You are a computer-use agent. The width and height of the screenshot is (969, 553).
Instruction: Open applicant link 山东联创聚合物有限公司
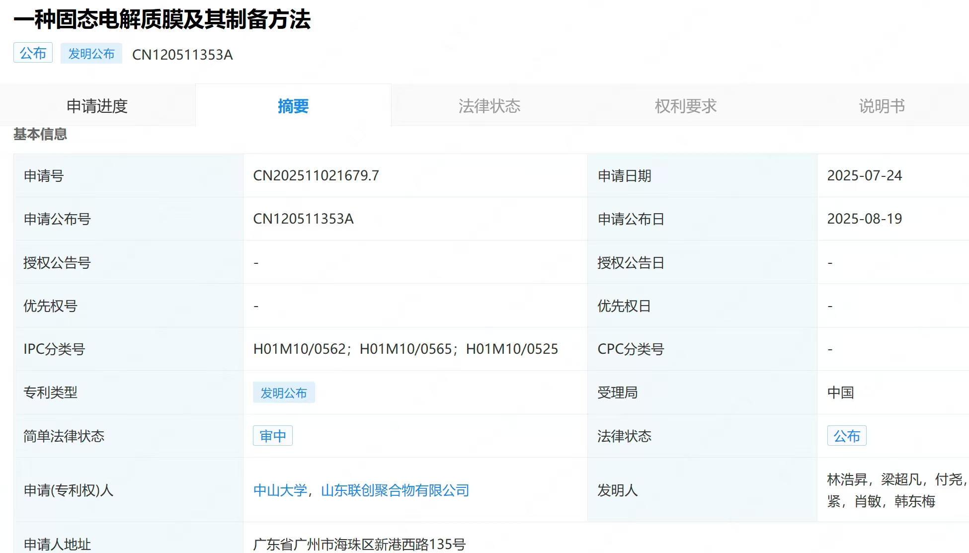[x=395, y=490]
